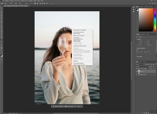Select the Hand tool
The image size is (157, 114).
[2, 48]
